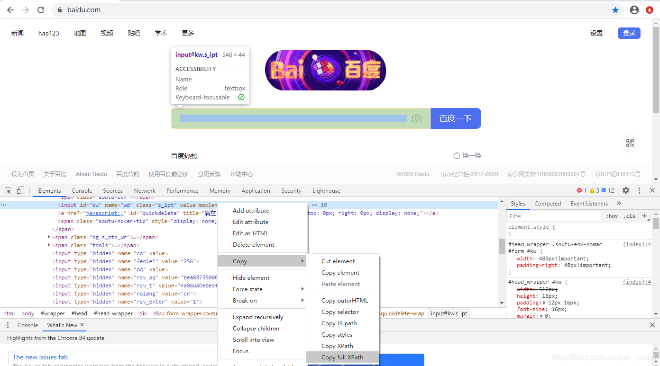Click the yellow warning count icon

[592, 190]
